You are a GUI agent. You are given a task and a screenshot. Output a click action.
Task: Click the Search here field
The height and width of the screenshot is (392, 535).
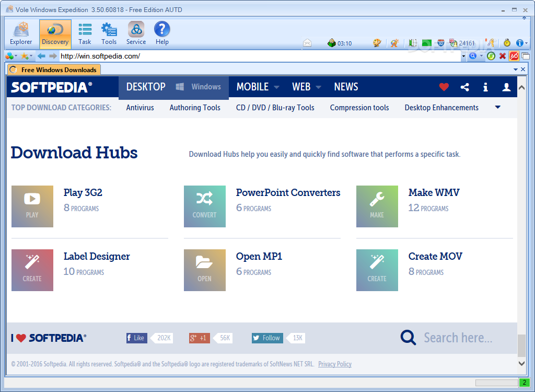[x=458, y=338]
